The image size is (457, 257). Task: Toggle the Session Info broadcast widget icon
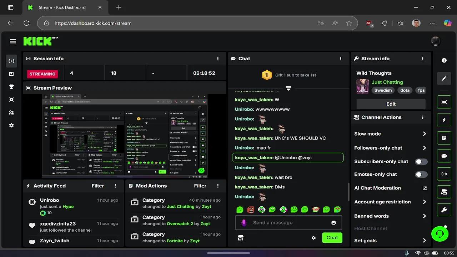point(444,174)
